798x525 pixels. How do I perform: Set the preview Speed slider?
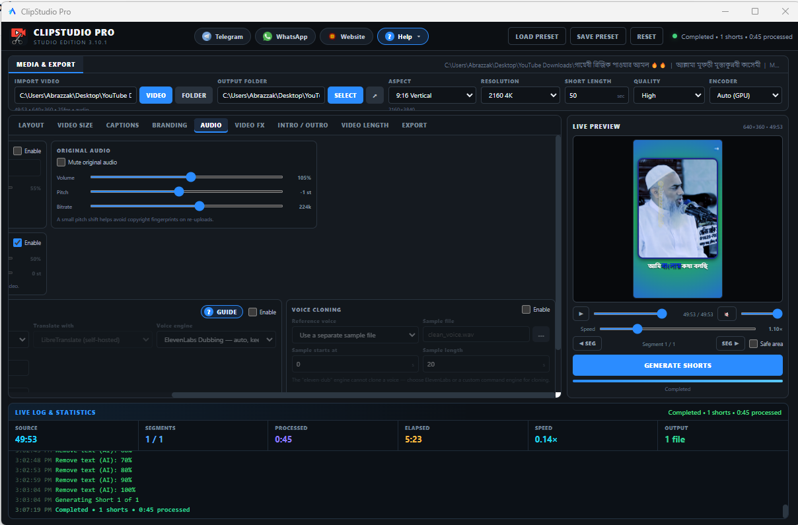coord(678,328)
